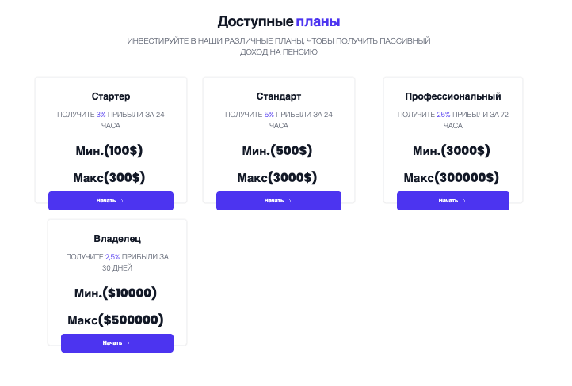The height and width of the screenshot is (386, 572).
Task: Click arrow icon in Владелец plan button
Action: coord(128,343)
